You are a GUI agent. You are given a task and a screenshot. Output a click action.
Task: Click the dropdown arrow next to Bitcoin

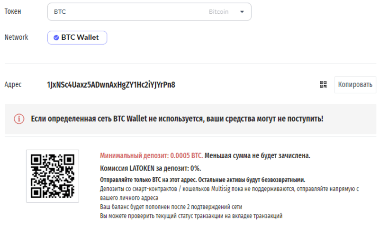[x=242, y=12]
